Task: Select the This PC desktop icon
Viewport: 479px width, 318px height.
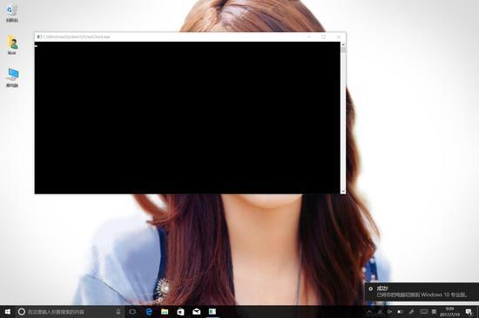Action: pyautogui.click(x=12, y=77)
